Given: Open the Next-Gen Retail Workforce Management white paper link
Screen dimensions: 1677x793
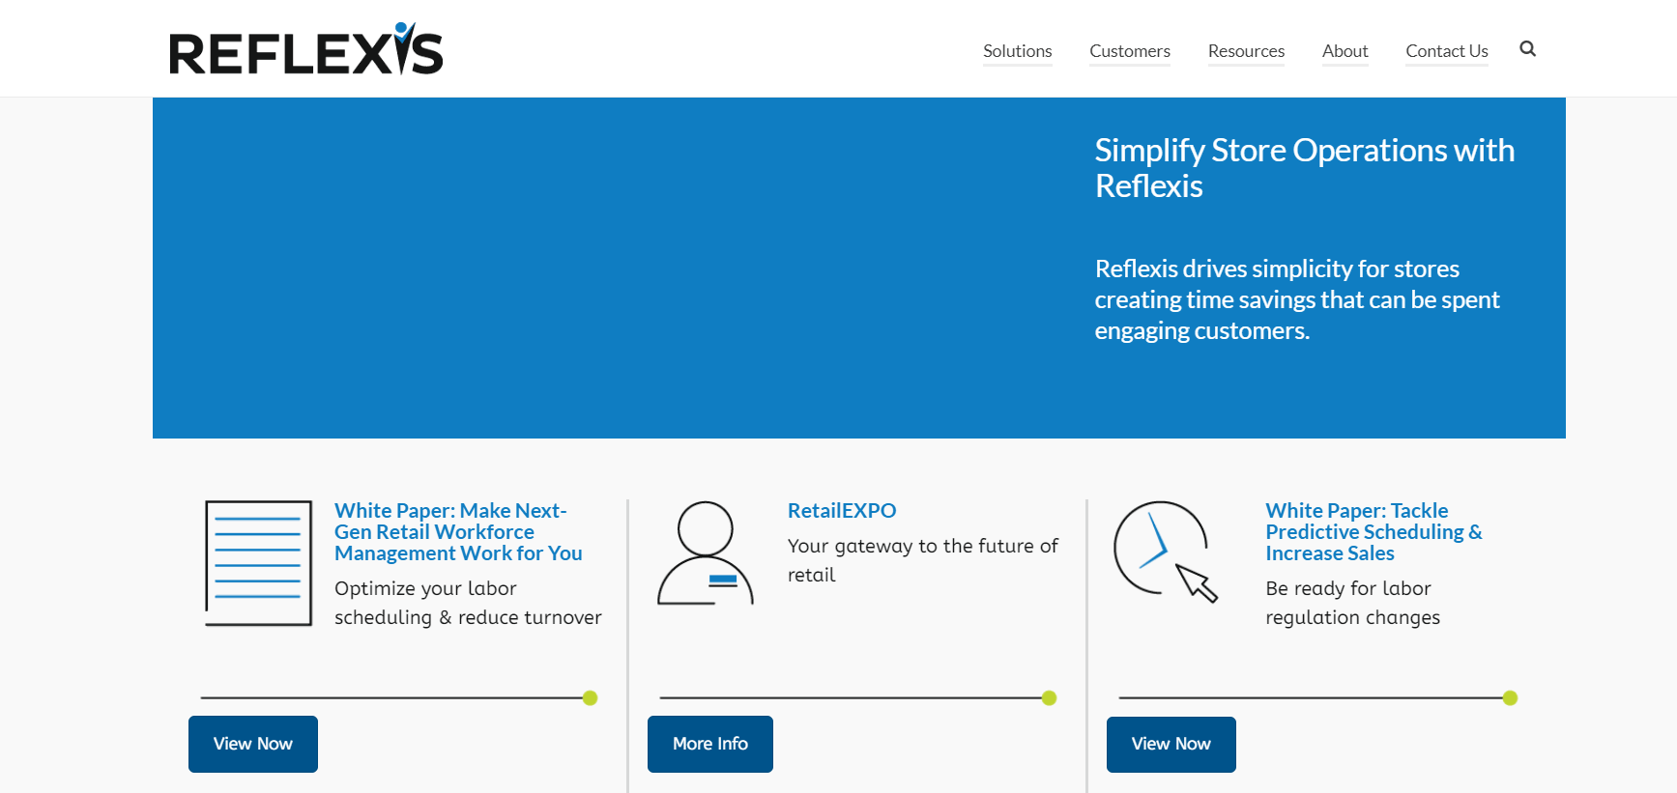Looking at the screenshot, I should tap(458, 532).
